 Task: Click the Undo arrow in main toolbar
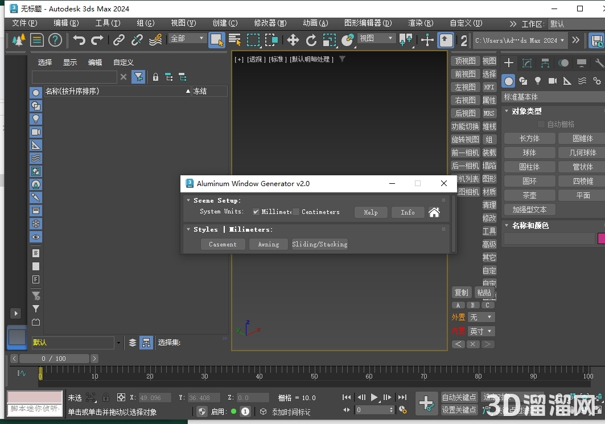(x=79, y=40)
